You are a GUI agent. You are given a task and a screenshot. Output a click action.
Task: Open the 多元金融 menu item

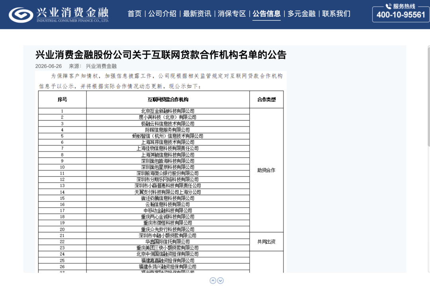point(301,14)
